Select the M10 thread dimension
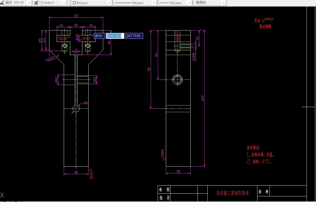 pos(95,80)
